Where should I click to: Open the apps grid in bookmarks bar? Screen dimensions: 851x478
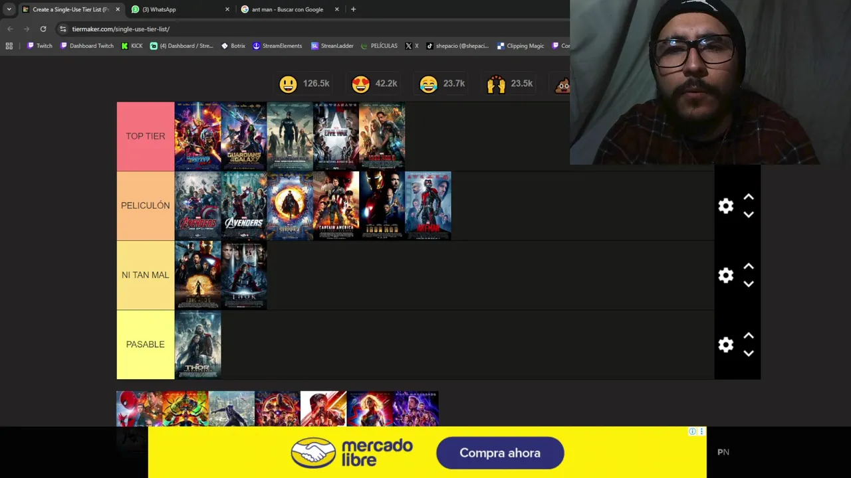[9, 46]
